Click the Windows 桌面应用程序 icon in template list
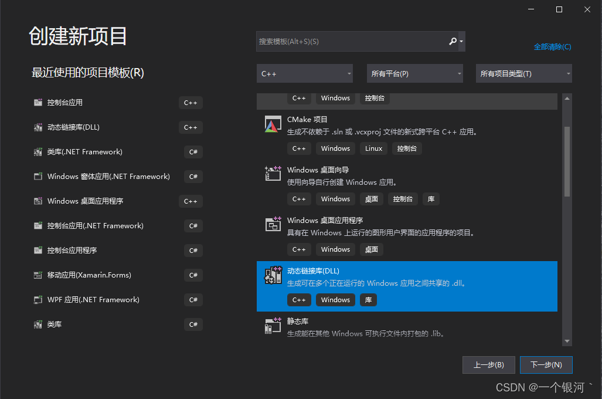This screenshot has width=602, height=399. coord(273,224)
